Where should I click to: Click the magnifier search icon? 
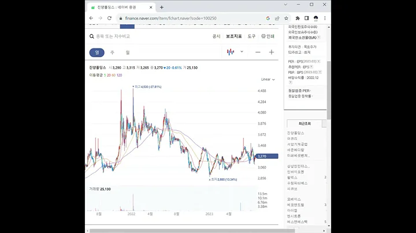tap(91, 36)
